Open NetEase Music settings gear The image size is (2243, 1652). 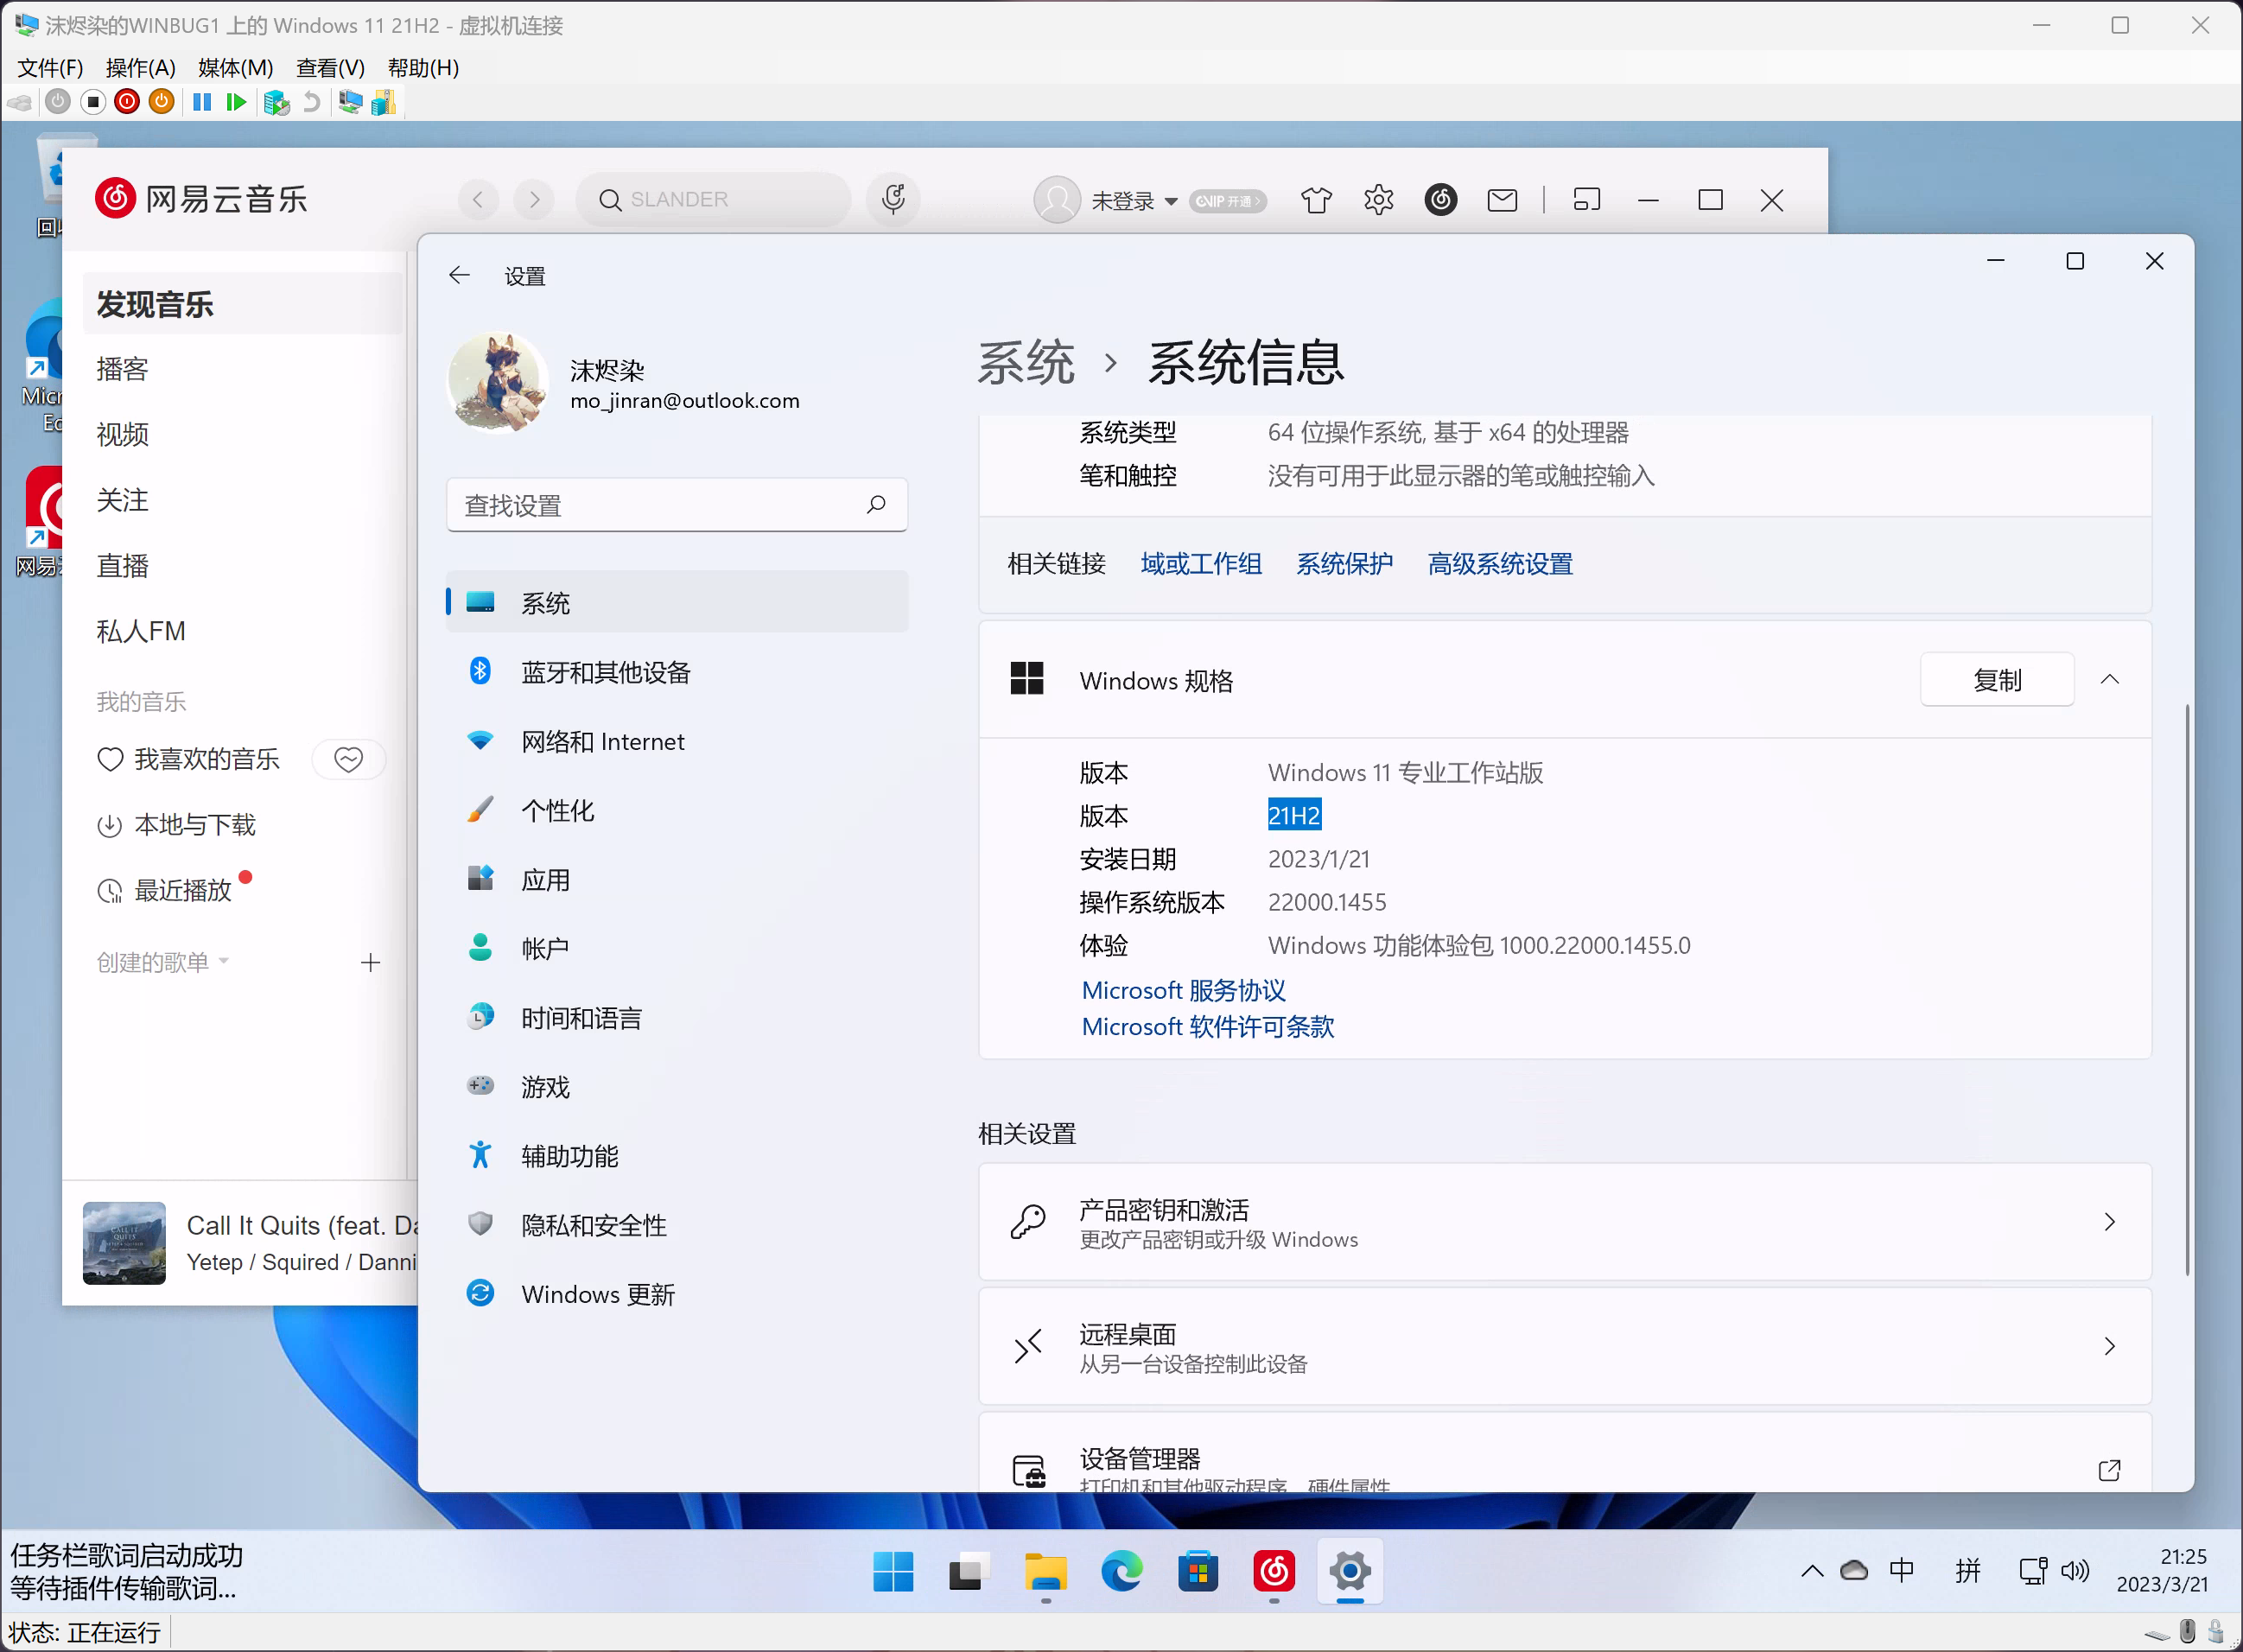pyautogui.click(x=1378, y=200)
